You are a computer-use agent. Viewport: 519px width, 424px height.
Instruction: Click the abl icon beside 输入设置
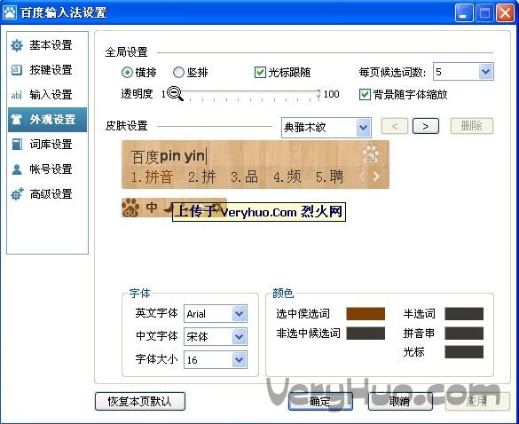17,95
